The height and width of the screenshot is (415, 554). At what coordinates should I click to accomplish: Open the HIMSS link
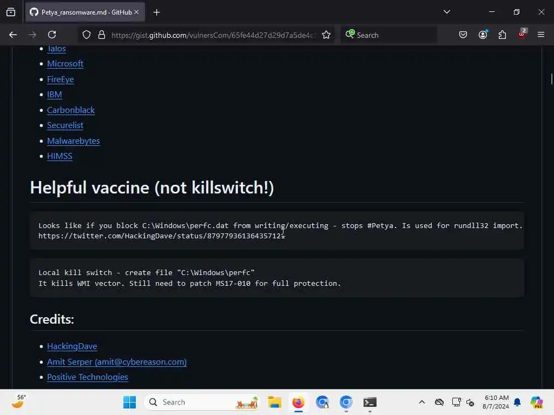pyautogui.click(x=60, y=156)
